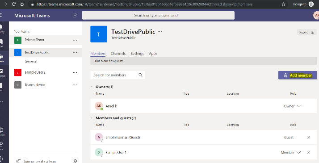The height and width of the screenshot is (163, 319).
Task: Remove SampleUser1 with X icon
Action: pyautogui.click(x=308, y=152)
